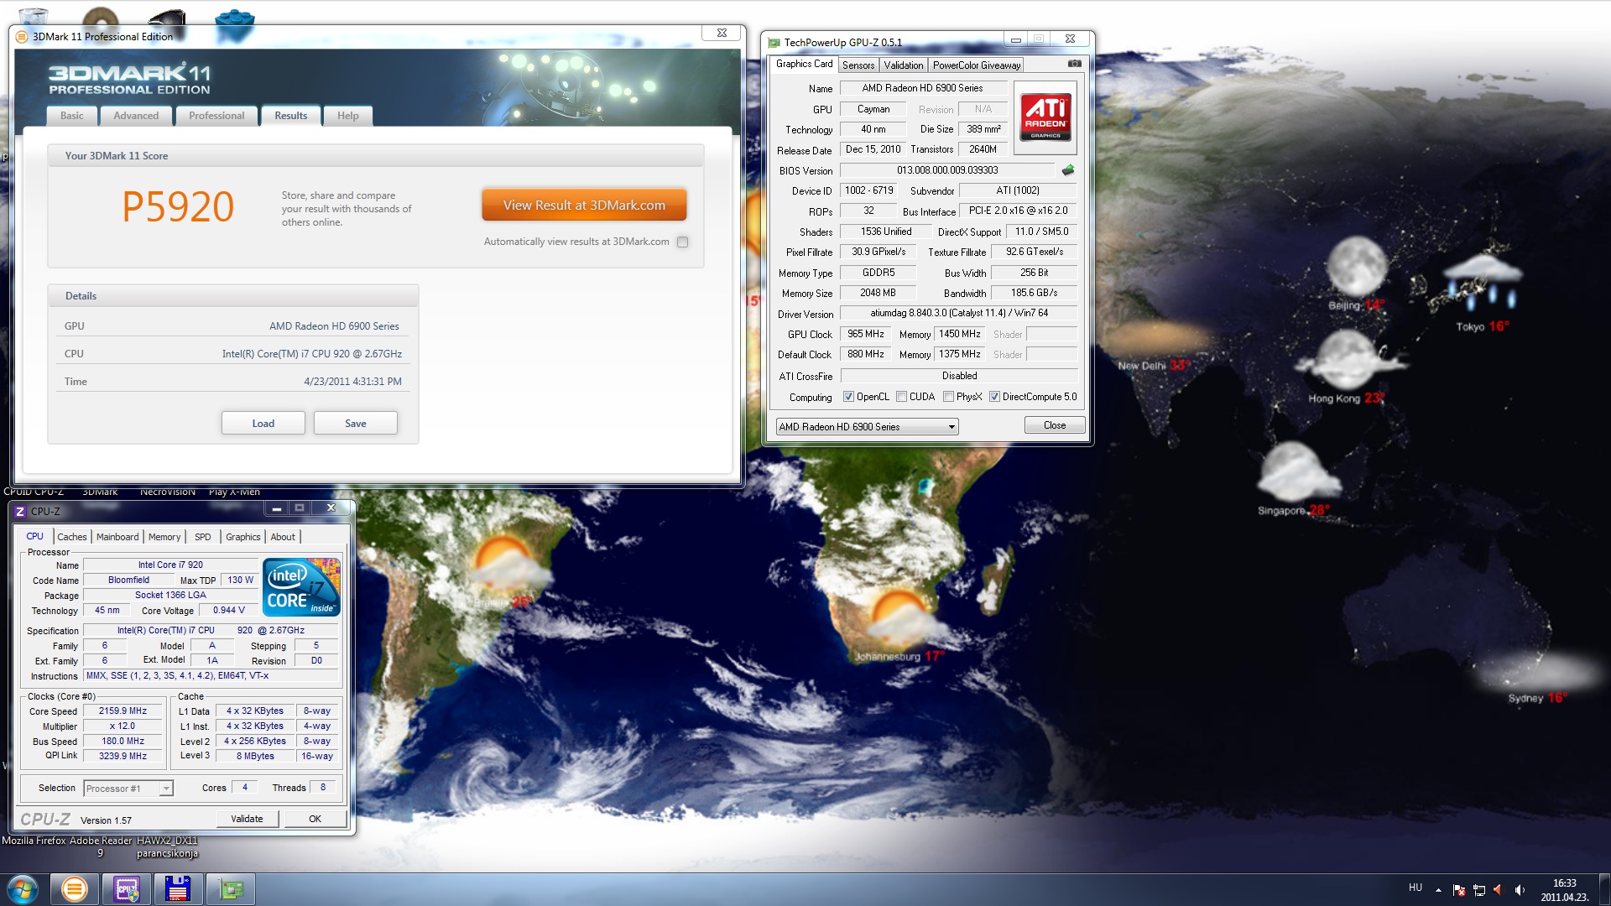Switch to the Sensors tab in GPU-Z
This screenshot has height=906, width=1611.
point(858,65)
